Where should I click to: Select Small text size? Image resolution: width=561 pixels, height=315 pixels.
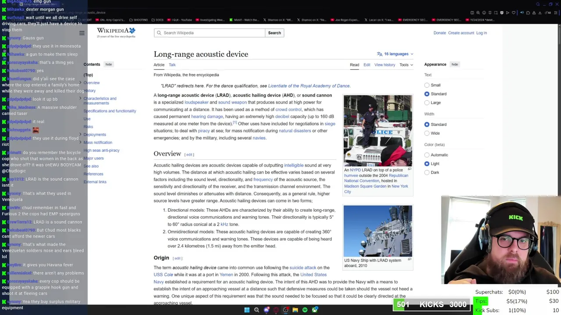(x=427, y=85)
